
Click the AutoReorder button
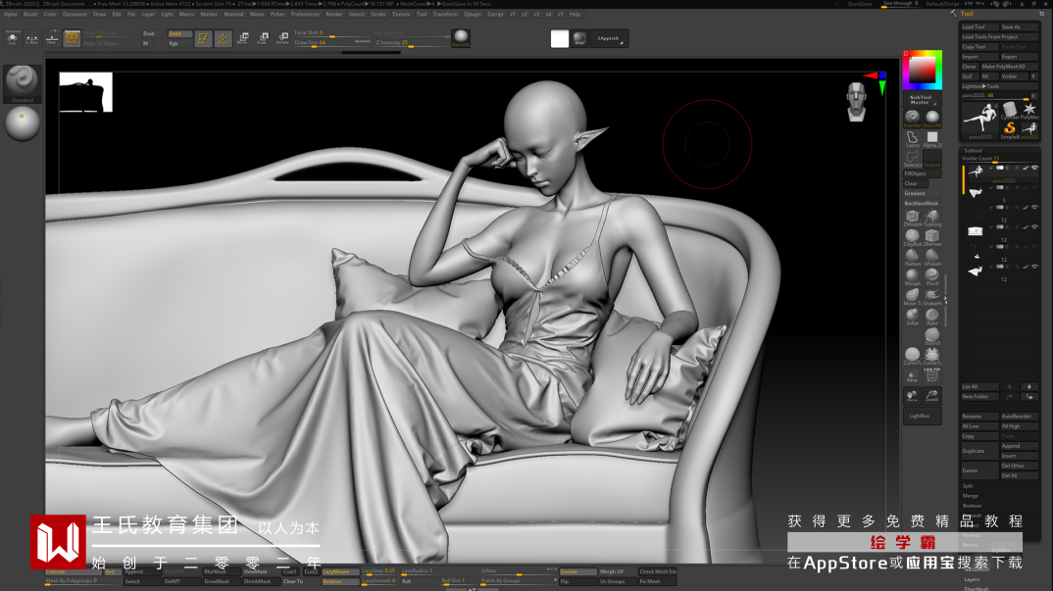click(x=1020, y=417)
